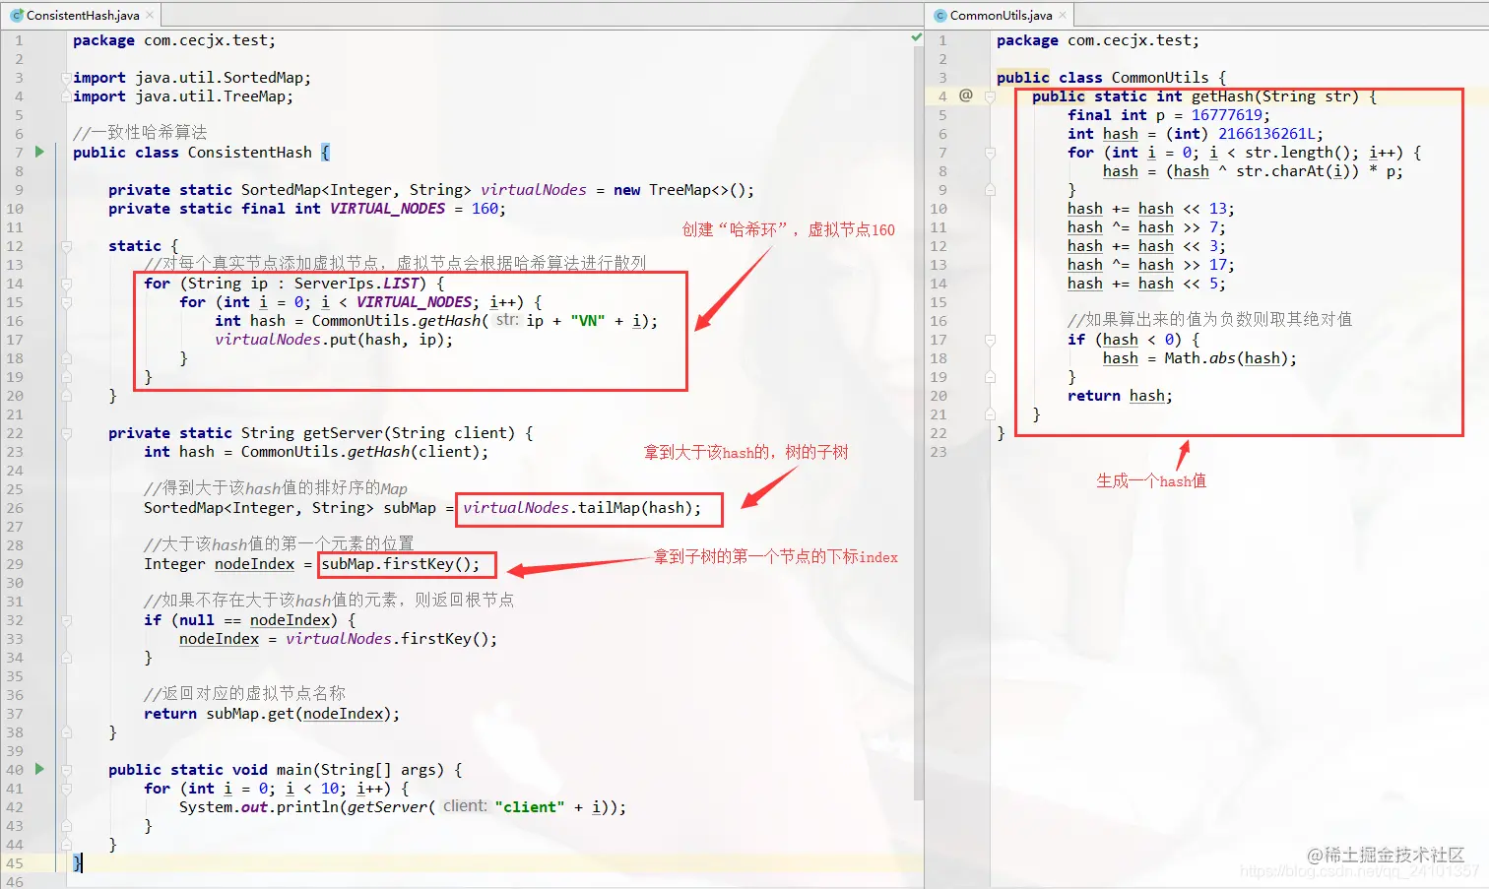
Task: Fold the for loop at CommonUtils line 7
Action: pos(990,153)
